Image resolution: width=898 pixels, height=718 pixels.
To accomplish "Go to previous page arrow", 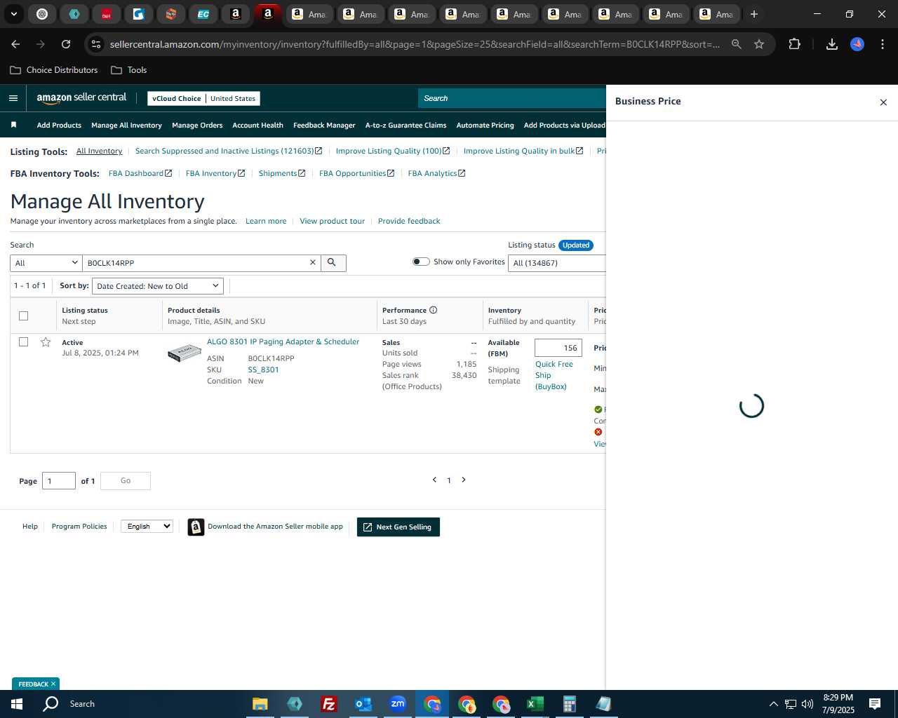I will pyautogui.click(x=434, y=480).
